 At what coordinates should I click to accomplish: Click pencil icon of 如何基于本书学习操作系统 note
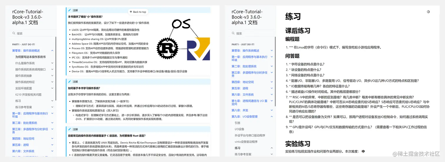(x=69, y=82)
